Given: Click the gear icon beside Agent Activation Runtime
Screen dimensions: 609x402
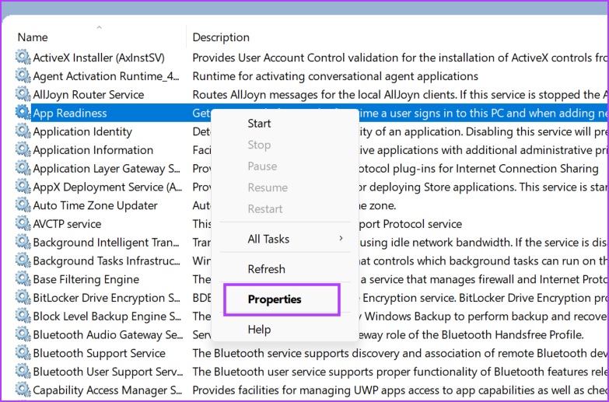Looking at the screenshot, I should click(23, 75).
